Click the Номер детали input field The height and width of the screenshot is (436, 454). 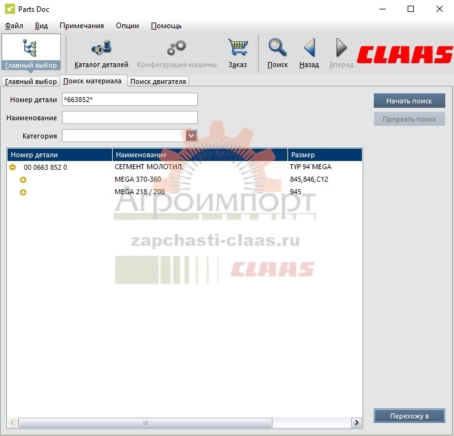coord(130,100)
